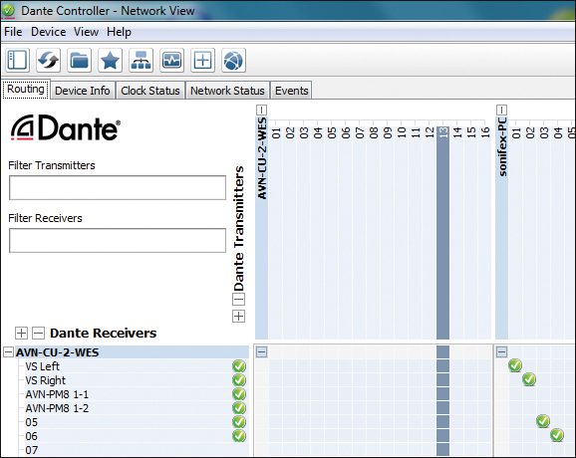Click the Reload device information icon

point(48,60)
